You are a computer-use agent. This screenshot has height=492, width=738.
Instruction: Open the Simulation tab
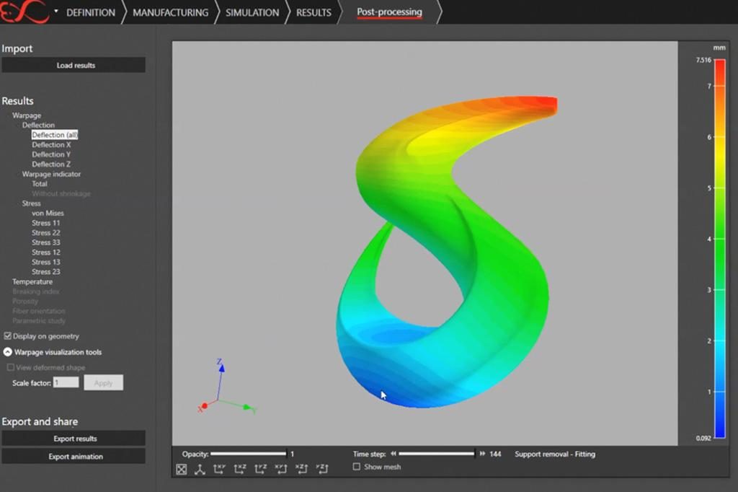(252, 12)
